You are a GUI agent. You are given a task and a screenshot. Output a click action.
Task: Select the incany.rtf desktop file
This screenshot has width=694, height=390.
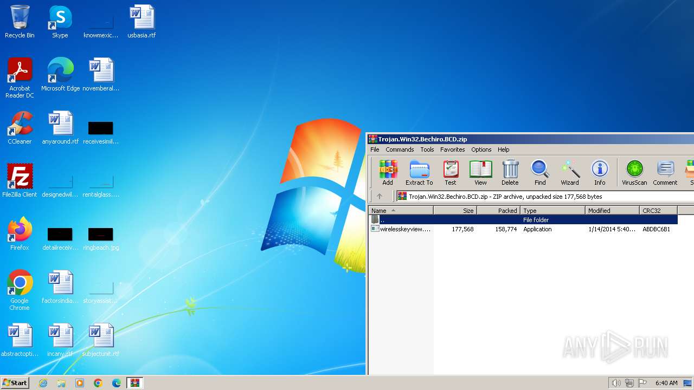click(60, 340)
